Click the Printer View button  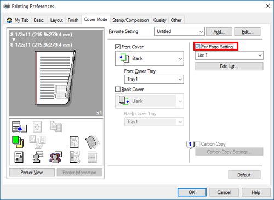pyautogui.click(x=32, y=173)
